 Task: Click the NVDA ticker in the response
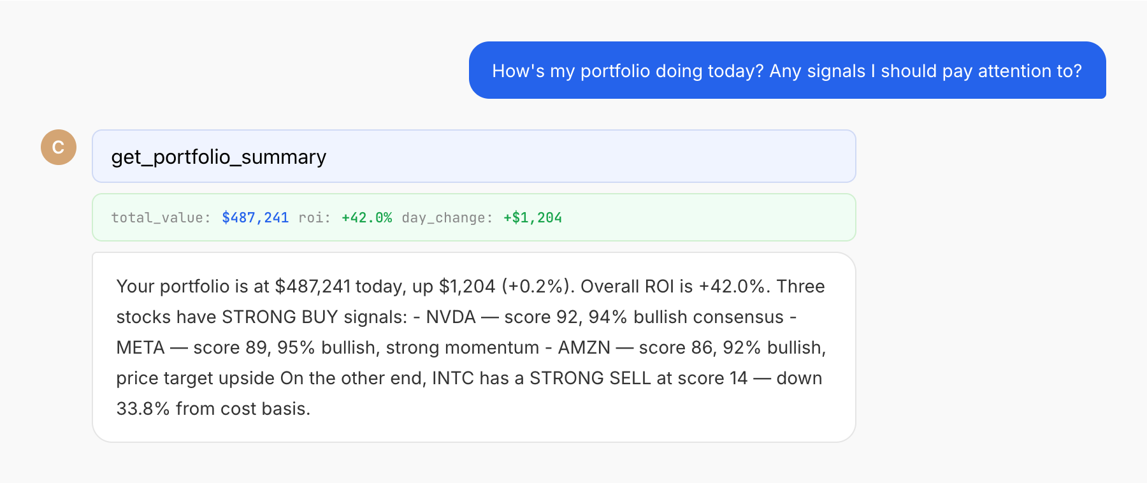pos(451,317)
